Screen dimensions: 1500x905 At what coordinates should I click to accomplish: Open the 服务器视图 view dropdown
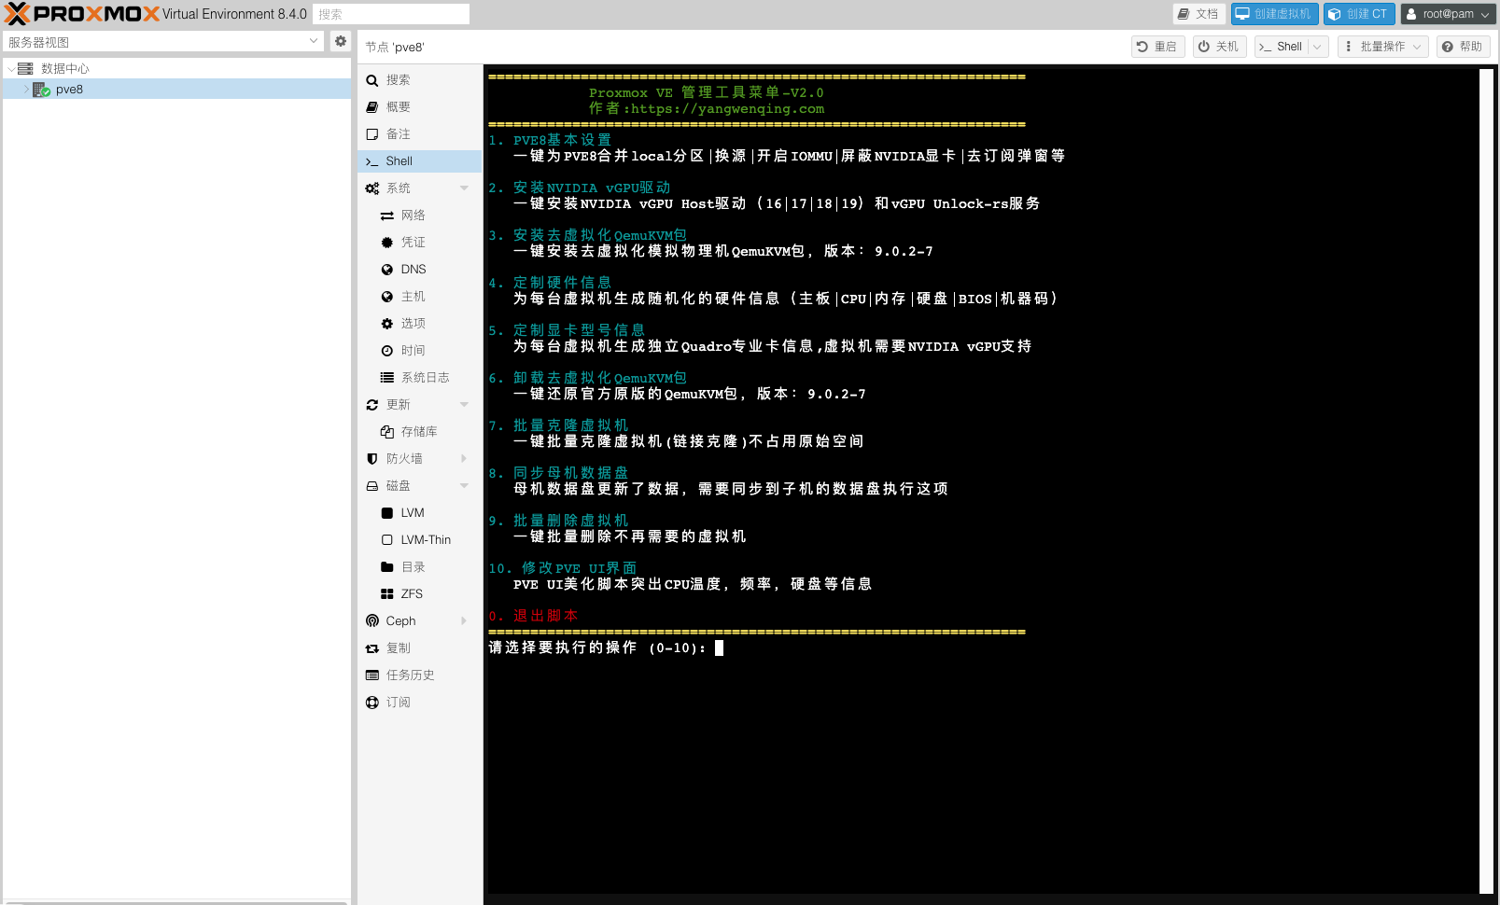coord(163,42)
